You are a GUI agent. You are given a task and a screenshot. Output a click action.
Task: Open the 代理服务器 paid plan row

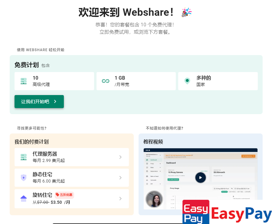(72, 157)
